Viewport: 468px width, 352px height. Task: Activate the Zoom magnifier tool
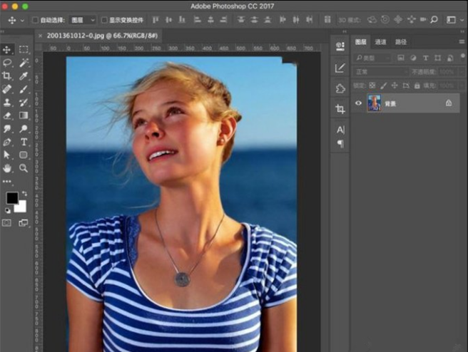pos(24,168)
